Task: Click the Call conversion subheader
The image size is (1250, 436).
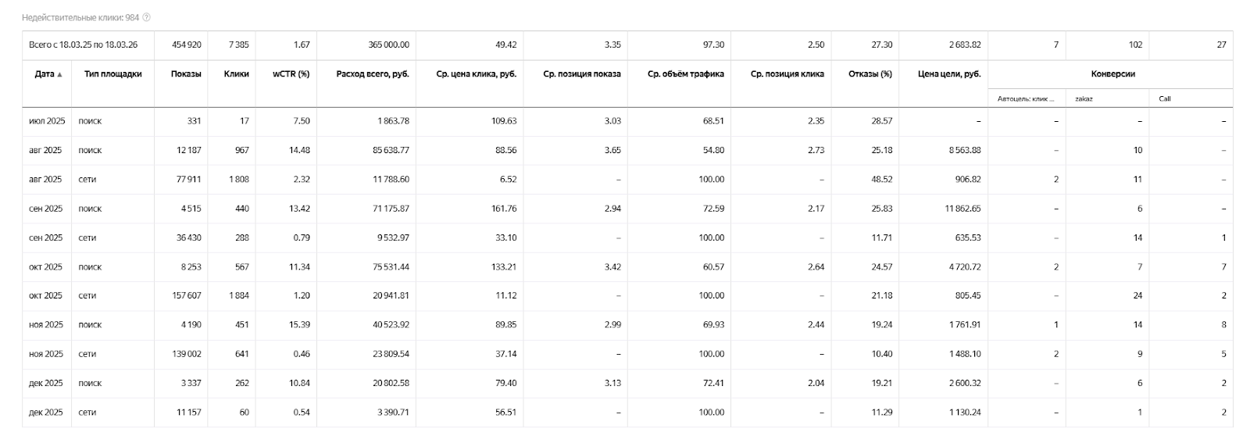Action: point(1165,99)
